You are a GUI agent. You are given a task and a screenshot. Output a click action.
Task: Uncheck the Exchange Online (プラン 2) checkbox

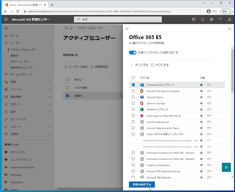coord(133,85)
